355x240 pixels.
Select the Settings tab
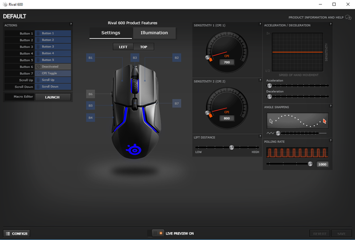point(110,33)
